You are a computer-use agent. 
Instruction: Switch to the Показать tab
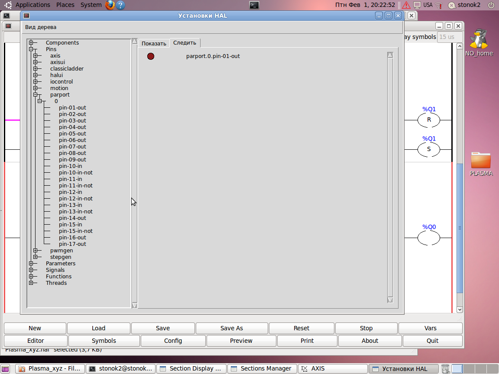154,43
